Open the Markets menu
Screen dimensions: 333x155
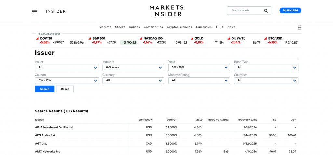(105, 27)
